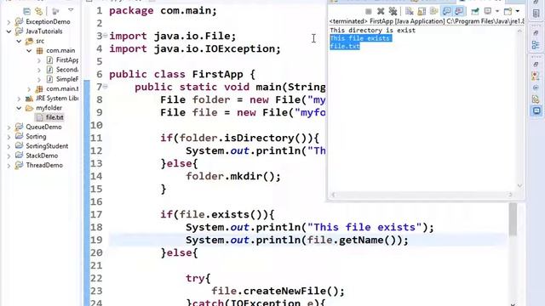The image size is (545, 306).
Task: Click Open Console icon
Action: (x=508, y=11)
